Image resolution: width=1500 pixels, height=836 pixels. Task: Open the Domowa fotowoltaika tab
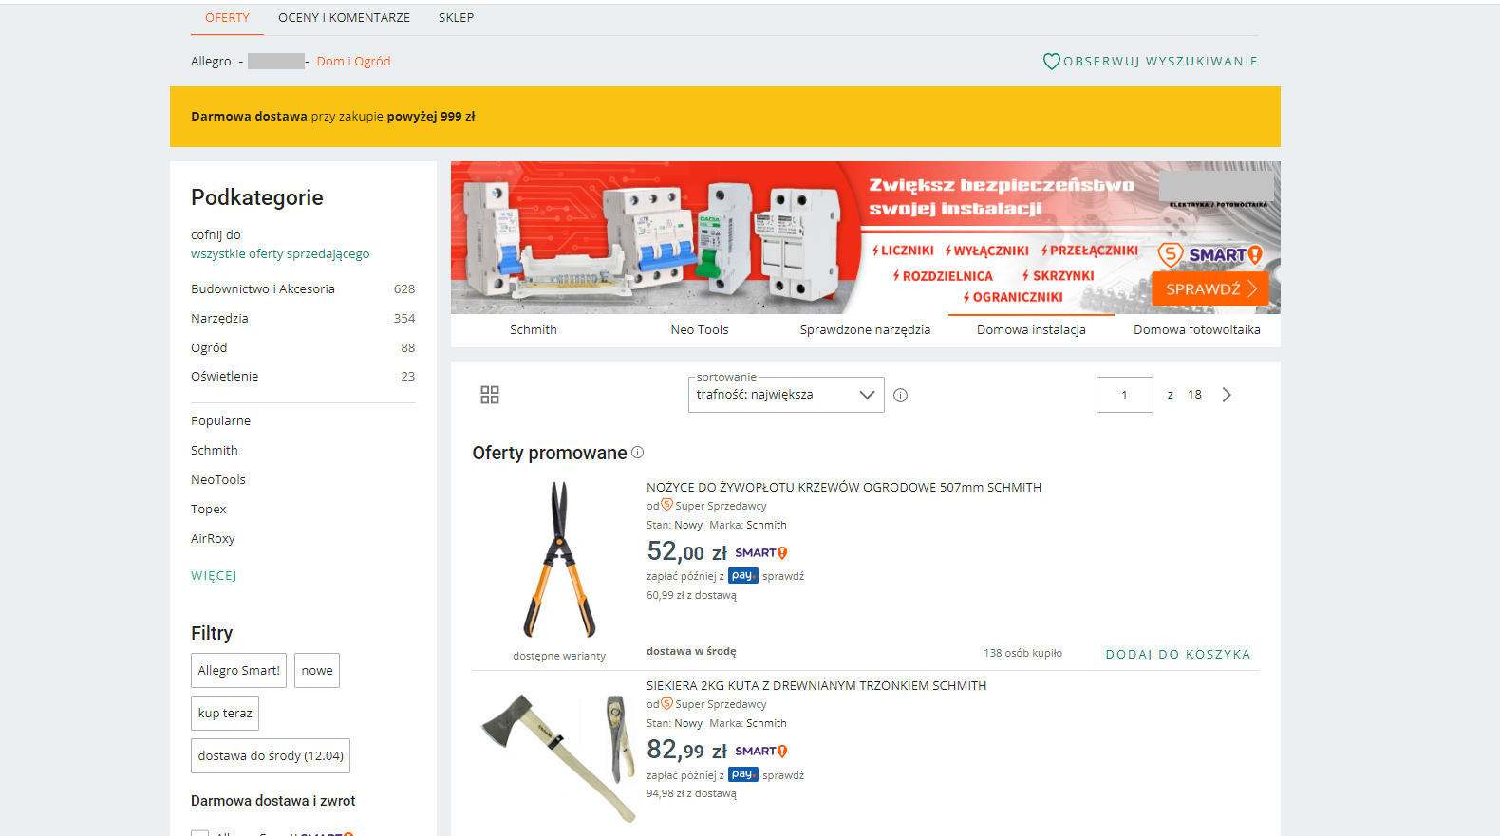click(1197, 330)
